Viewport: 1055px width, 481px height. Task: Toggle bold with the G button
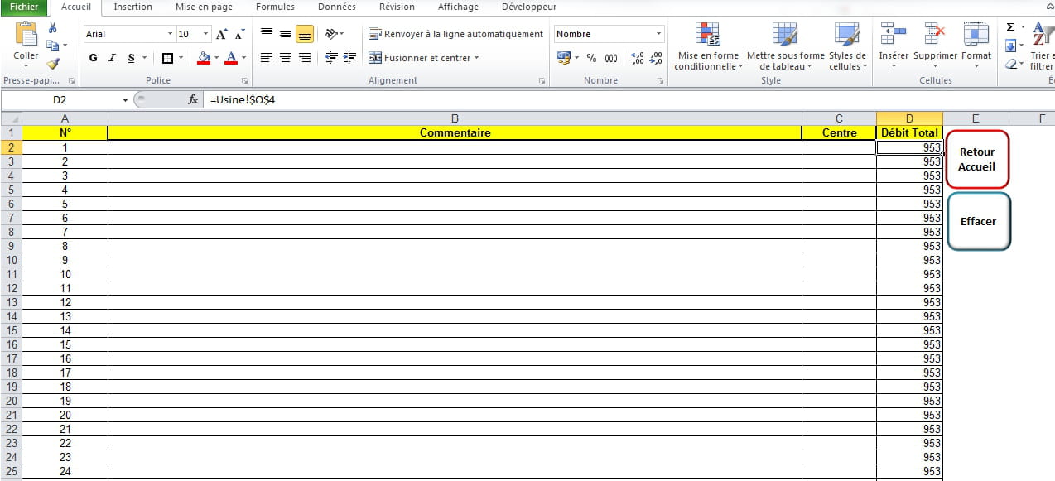(93, 58)
